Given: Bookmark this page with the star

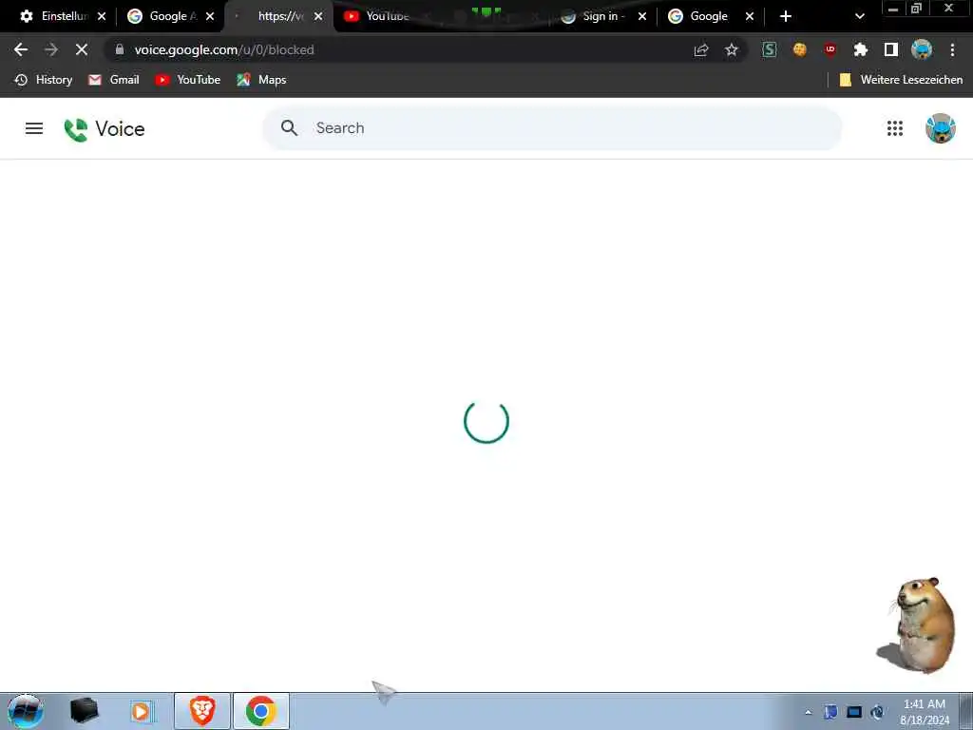Looking at the screenshot, I should [732, 49].
